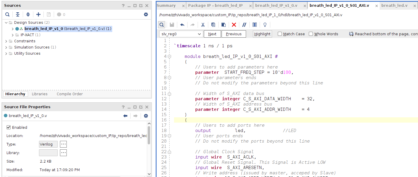Toggle the Enabled checkbox

pyautogui.click(x=9, y=127)
